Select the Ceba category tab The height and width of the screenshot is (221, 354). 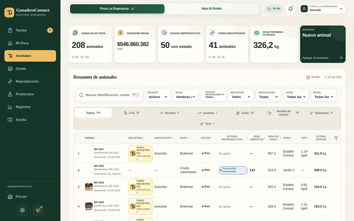245,113
